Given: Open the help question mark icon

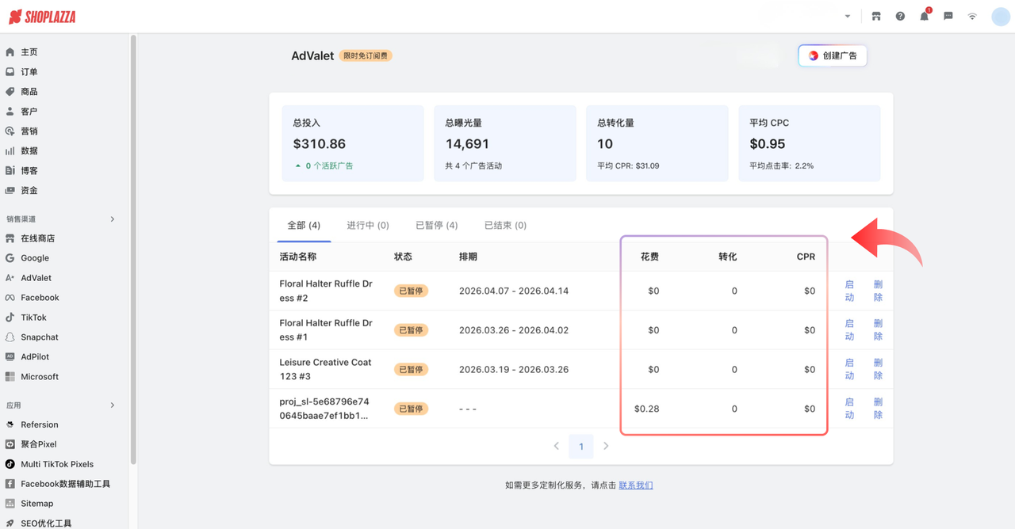Looking at the screenshot, I should [900, 16].
